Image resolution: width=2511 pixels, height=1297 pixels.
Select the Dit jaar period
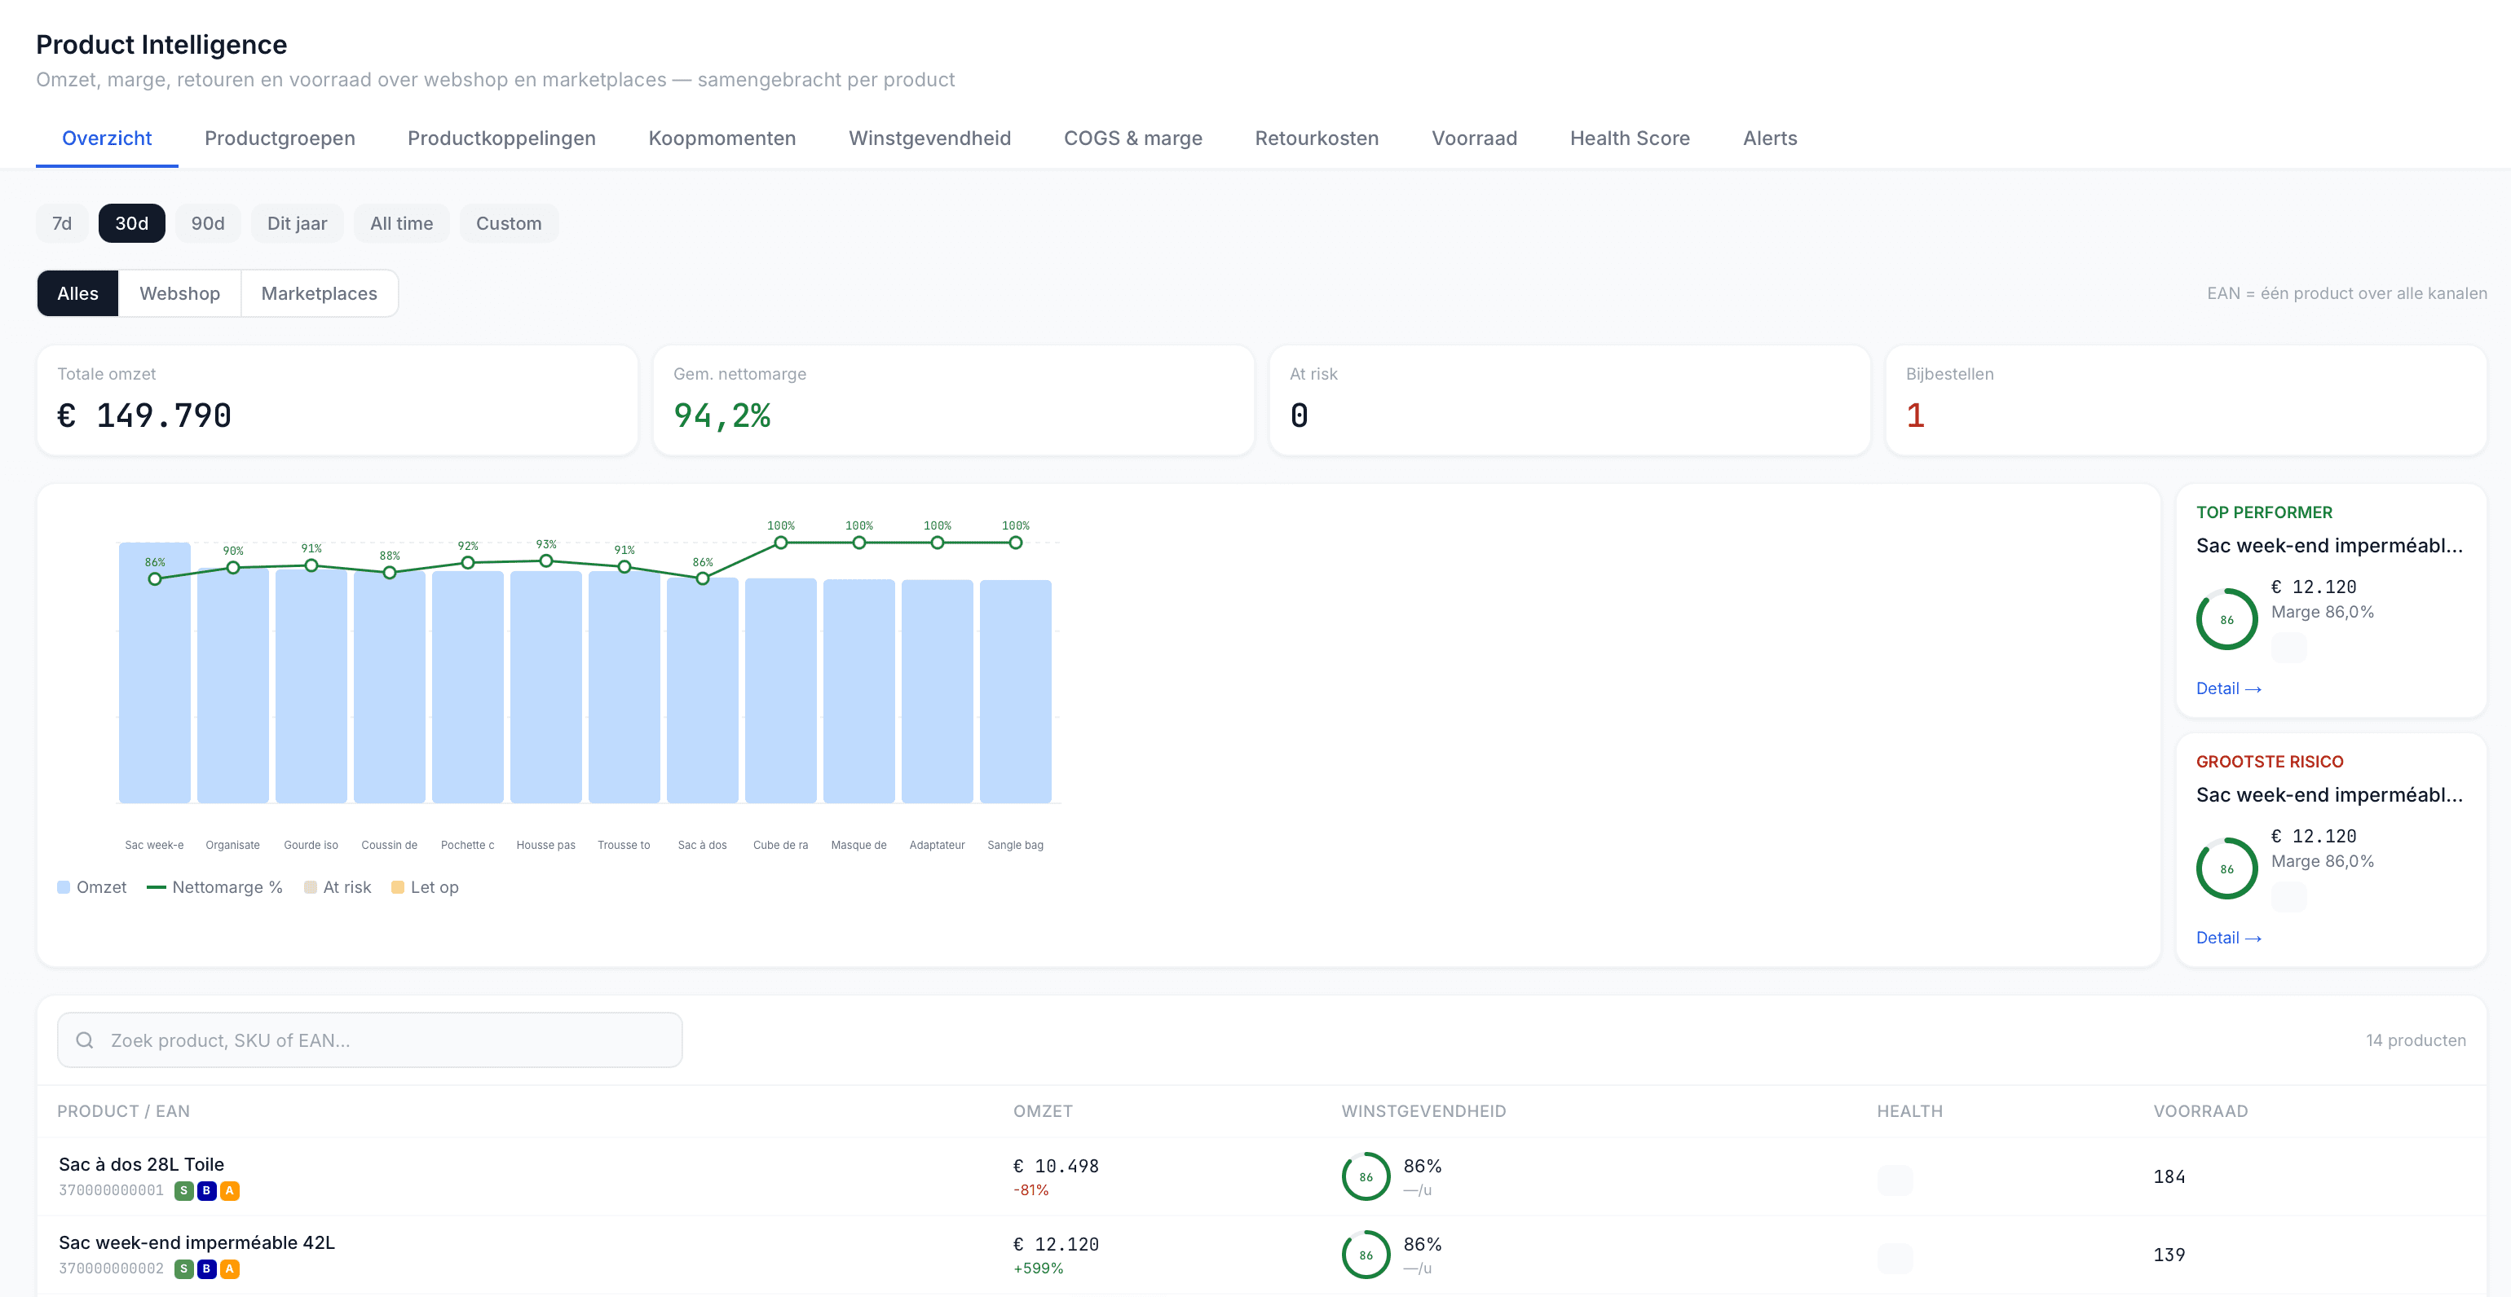pos(298,223)
